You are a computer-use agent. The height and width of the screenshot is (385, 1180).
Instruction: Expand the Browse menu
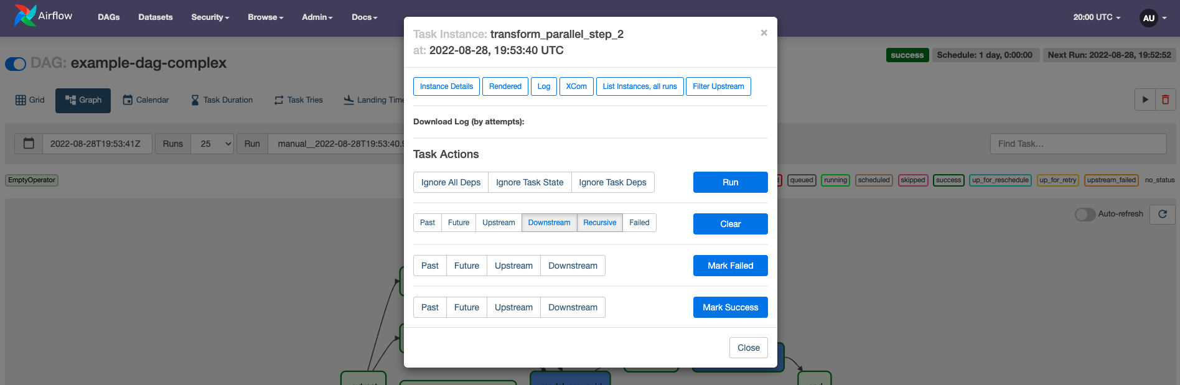pos(266,17)
